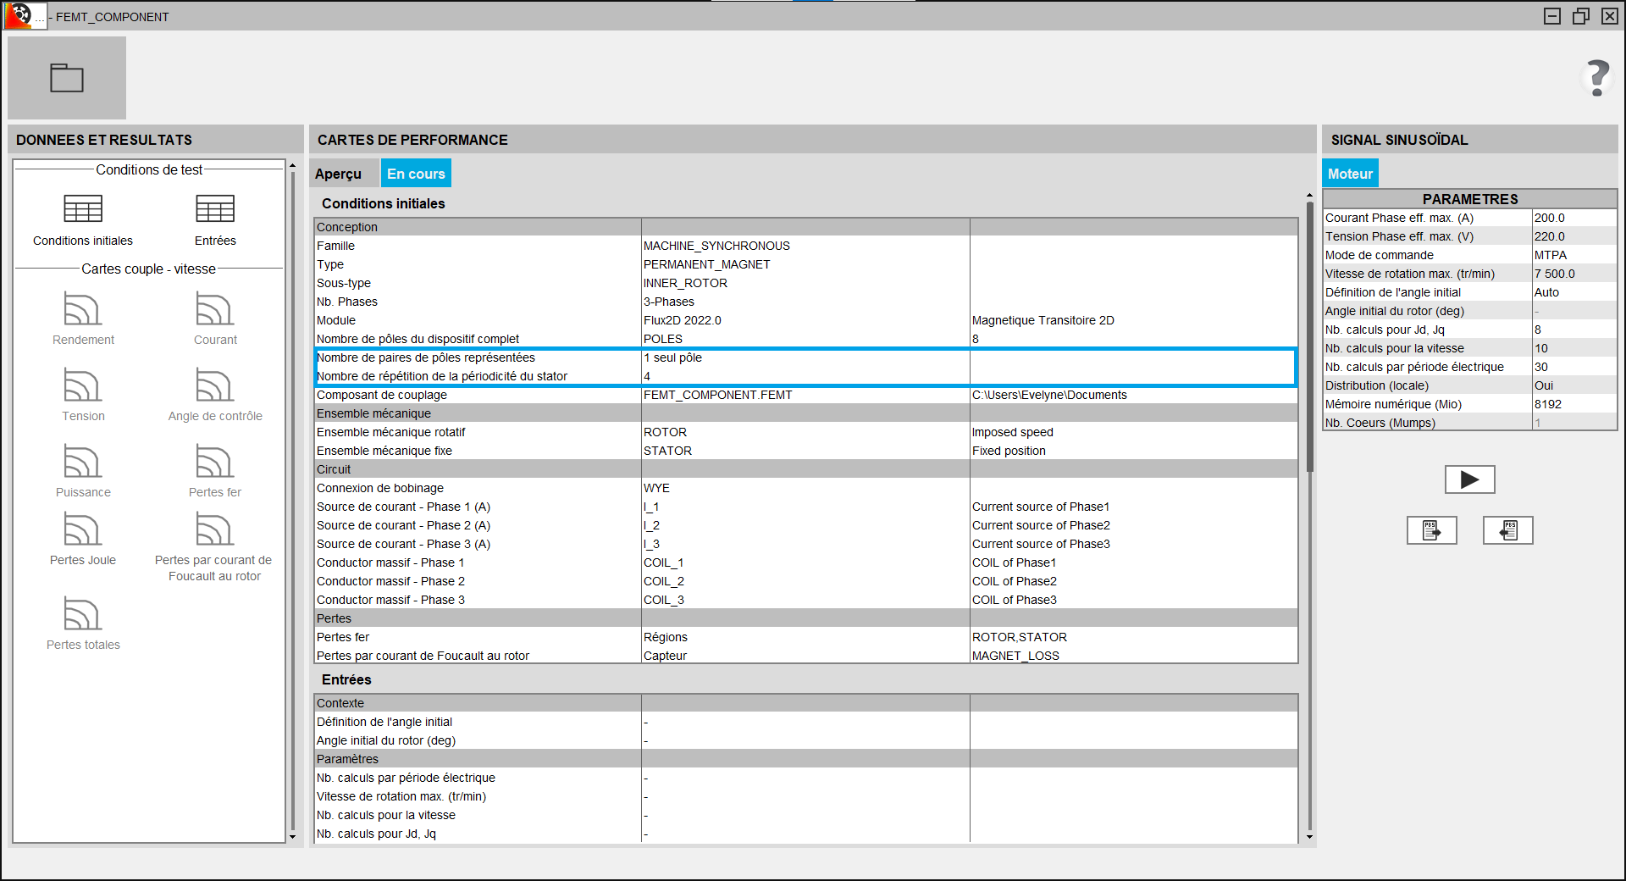Open the Mode de commande MTPA dropdown
The width and height of the screenshot is (1626, 881).
pyautogui.click(x=1574, y=255)
